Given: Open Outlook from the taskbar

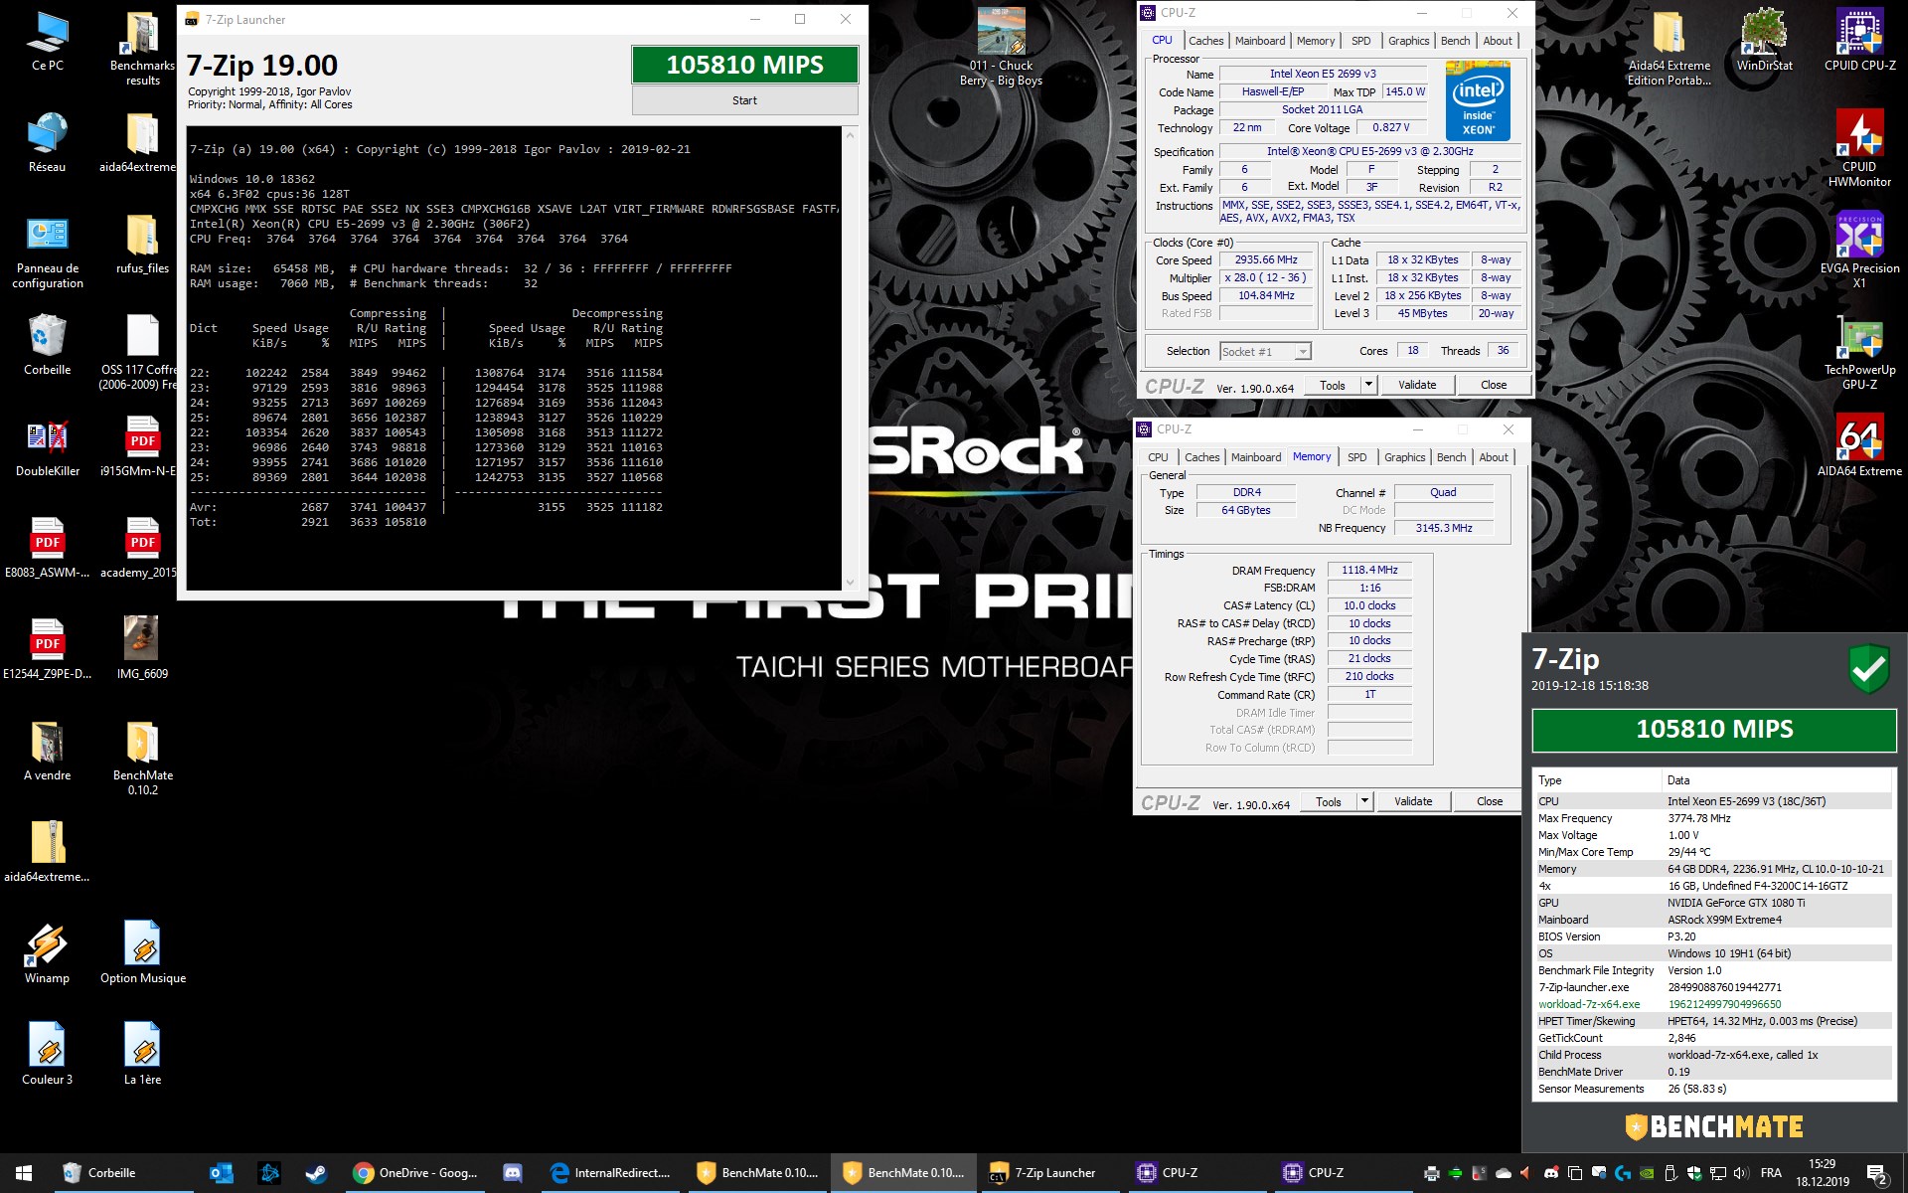Looking at the screenshot, I should (x=221, y=1173).
